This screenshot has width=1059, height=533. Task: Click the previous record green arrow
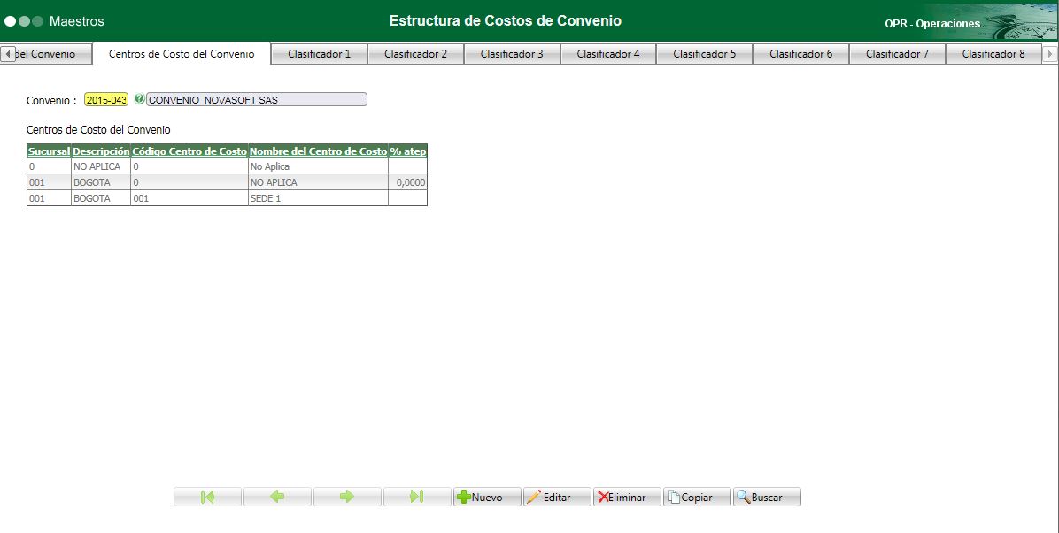(277, 496)
